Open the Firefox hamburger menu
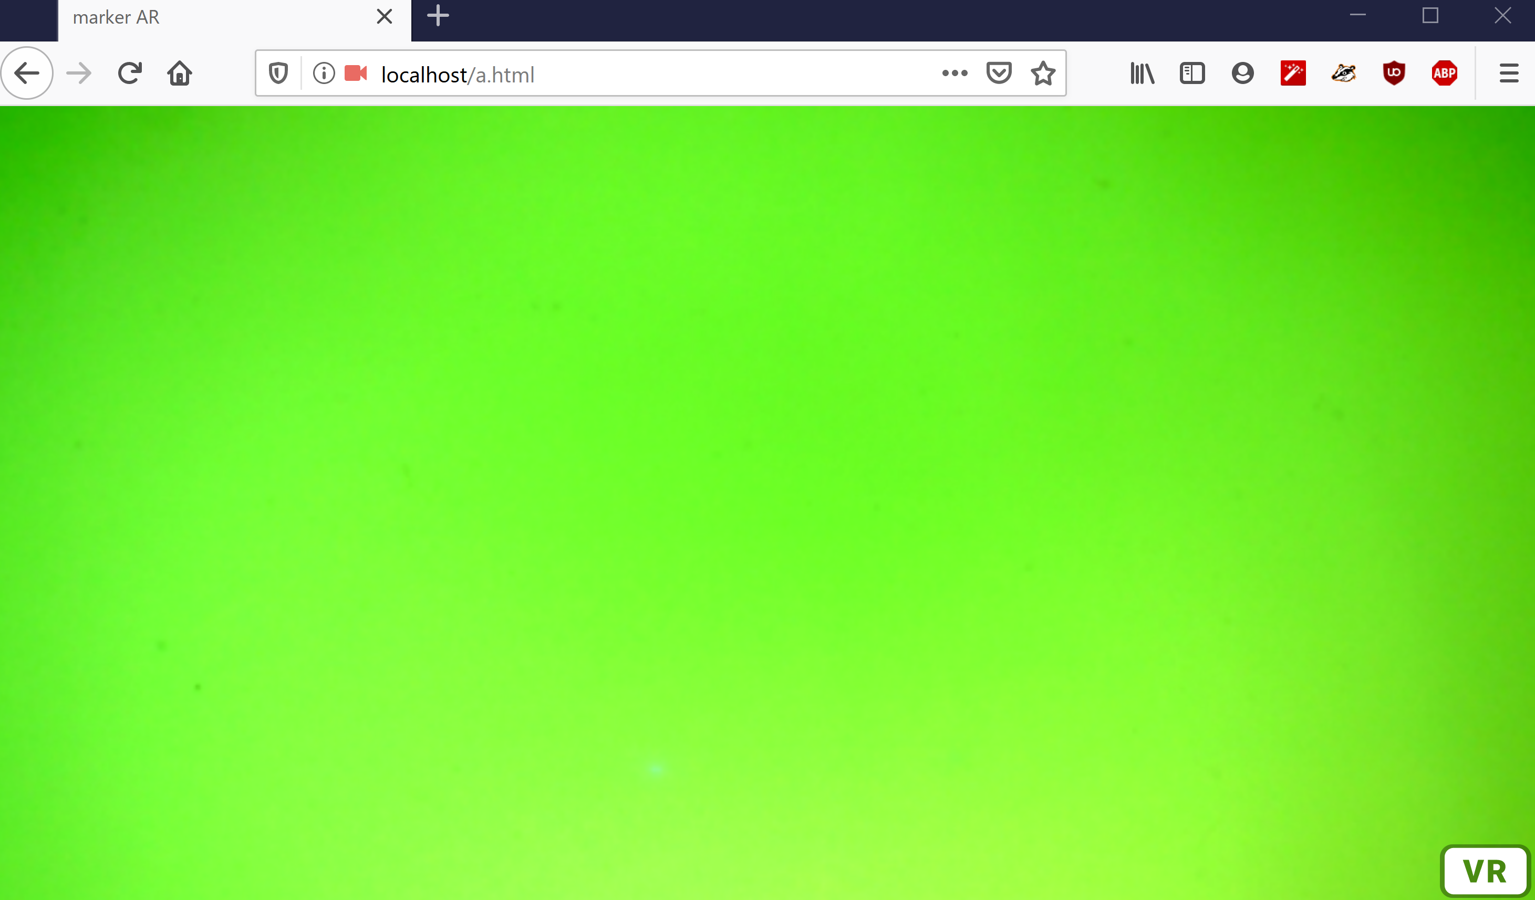1535x900 pixels. (1509, 73)
